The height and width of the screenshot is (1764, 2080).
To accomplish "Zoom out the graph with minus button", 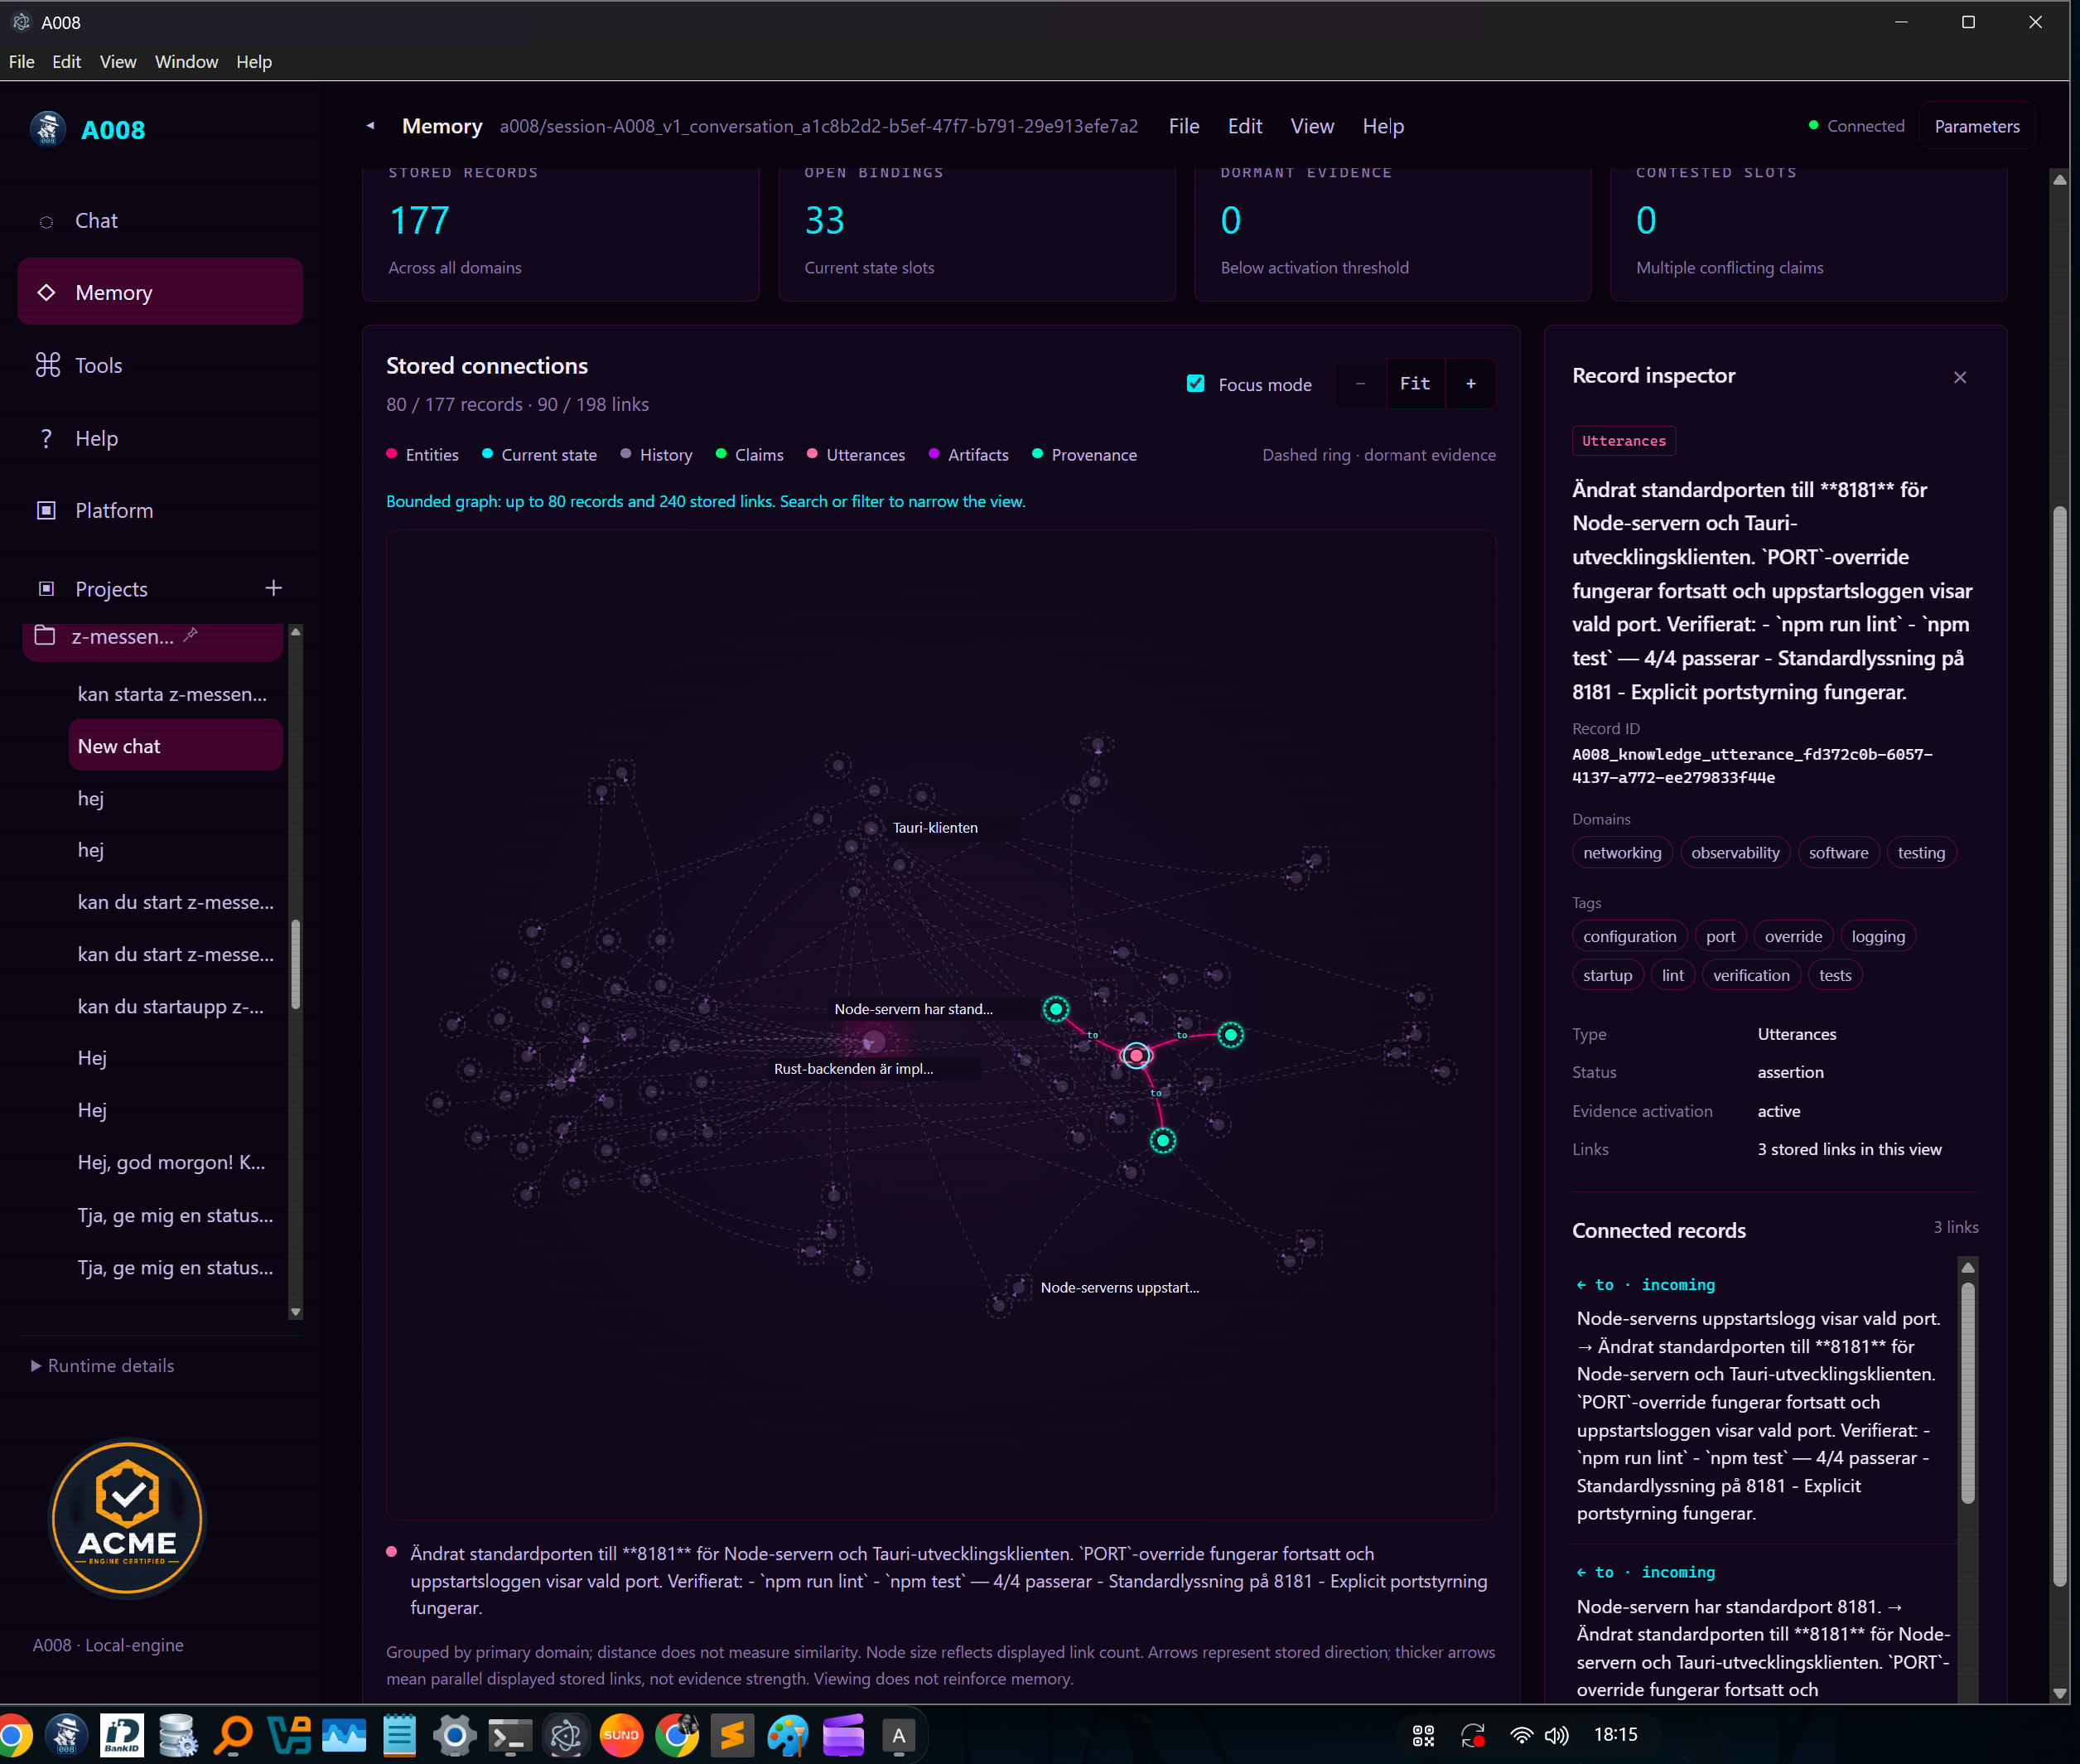I will pyautogui.click(x=1360, y=384).
